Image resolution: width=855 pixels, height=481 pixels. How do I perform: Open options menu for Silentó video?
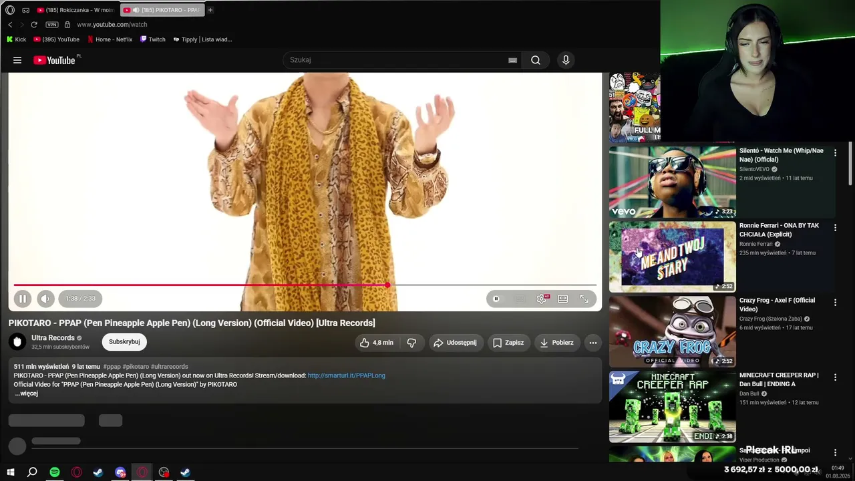click(835, 153)
